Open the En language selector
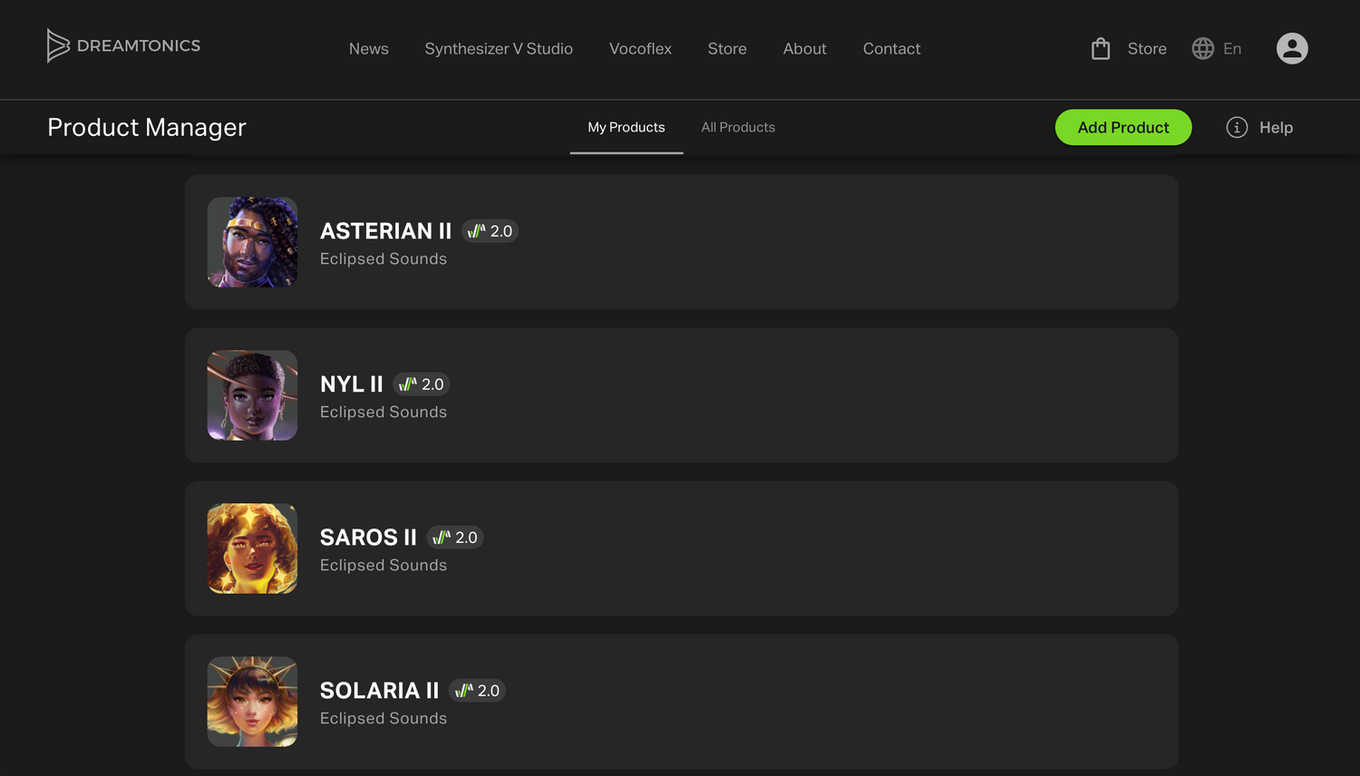1360x776 pixels. click(x=1232, y=49)
